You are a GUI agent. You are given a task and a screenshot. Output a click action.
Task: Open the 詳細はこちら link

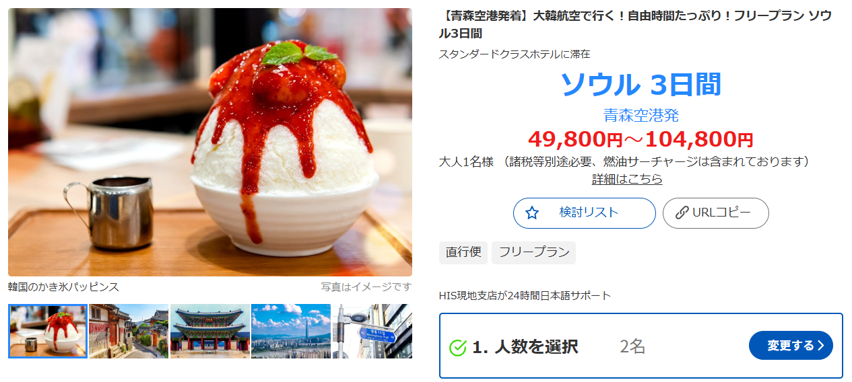[627, 179]
